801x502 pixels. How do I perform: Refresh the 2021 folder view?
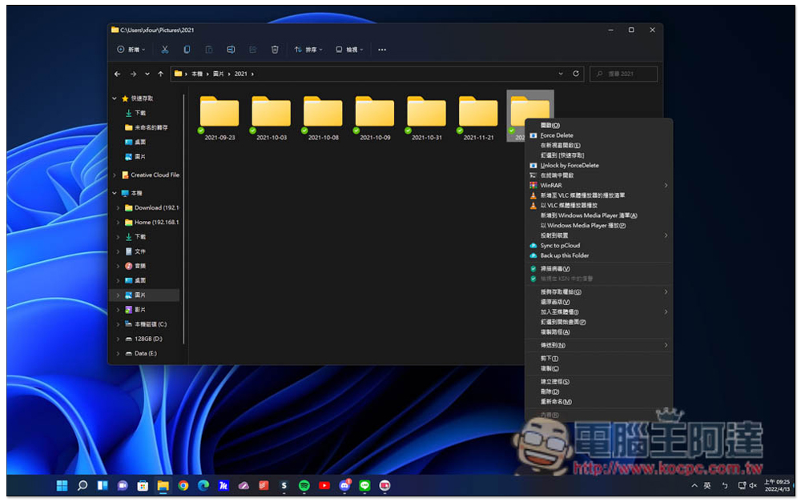(x=576, y=74)
